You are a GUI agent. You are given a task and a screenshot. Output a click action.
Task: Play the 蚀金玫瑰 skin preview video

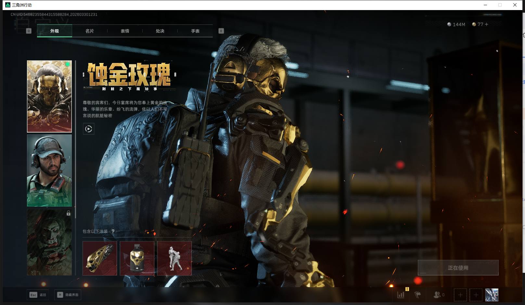[x=89, y=129]
